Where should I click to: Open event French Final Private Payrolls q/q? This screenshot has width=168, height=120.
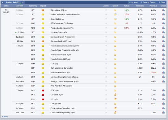pos(65,50)
